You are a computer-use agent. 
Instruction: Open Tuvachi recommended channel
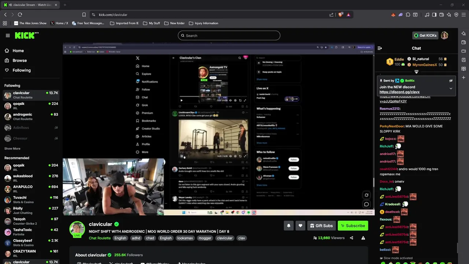coord(31,199)
